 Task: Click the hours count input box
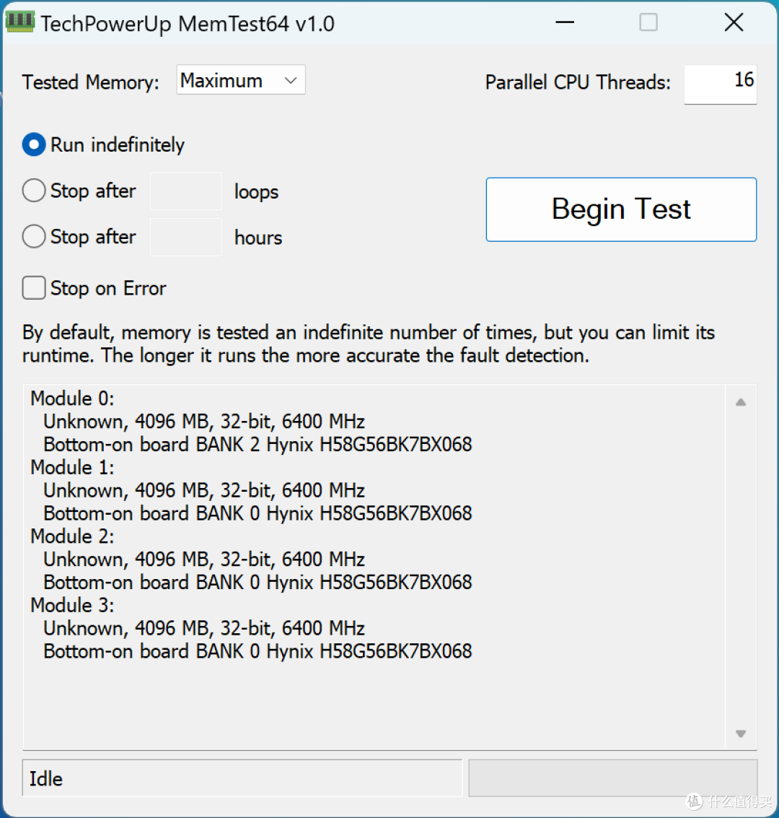(186, 237)
